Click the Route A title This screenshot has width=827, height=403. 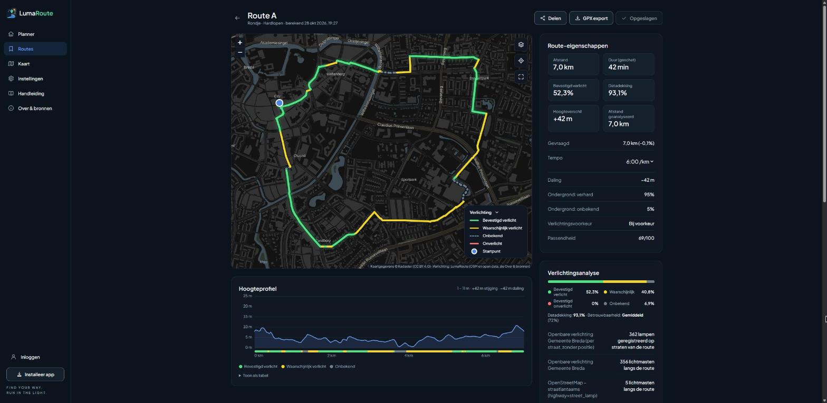coord(262,16)
